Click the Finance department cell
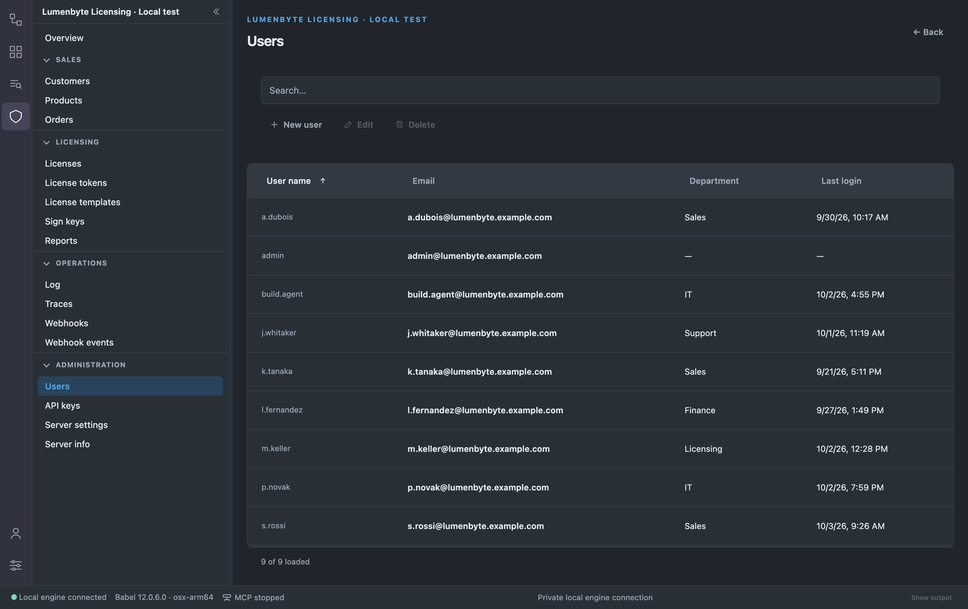The image size is (968, 609). point(700,410)
